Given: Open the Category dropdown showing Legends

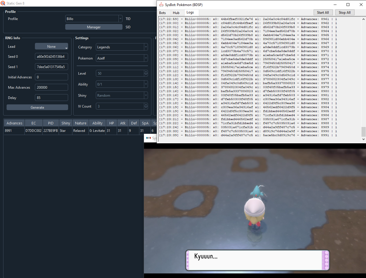Looking at the screenshot, I should 122,47.
